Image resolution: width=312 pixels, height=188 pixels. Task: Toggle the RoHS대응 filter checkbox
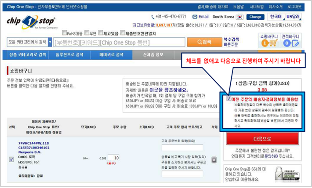(65, 33)
